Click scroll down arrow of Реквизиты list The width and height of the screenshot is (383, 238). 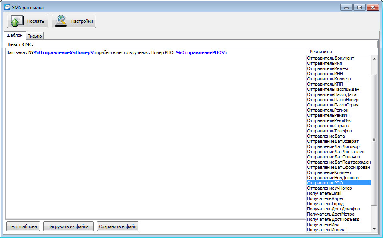click(374, 229)
